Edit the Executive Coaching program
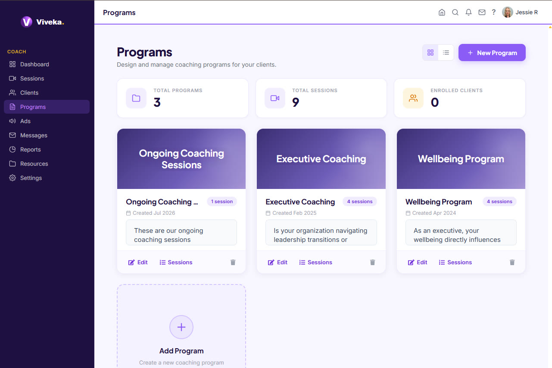 click(x=278, y=262)
